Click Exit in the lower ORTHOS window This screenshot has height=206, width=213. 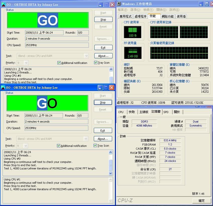tap(103, 131)
